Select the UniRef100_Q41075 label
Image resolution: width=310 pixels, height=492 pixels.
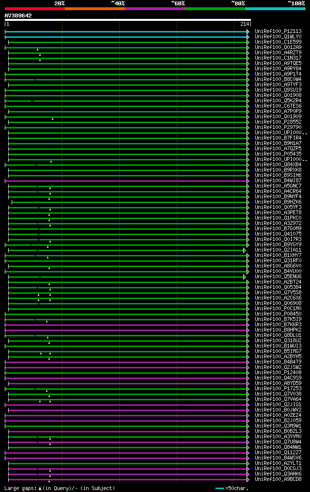point(278,234)
